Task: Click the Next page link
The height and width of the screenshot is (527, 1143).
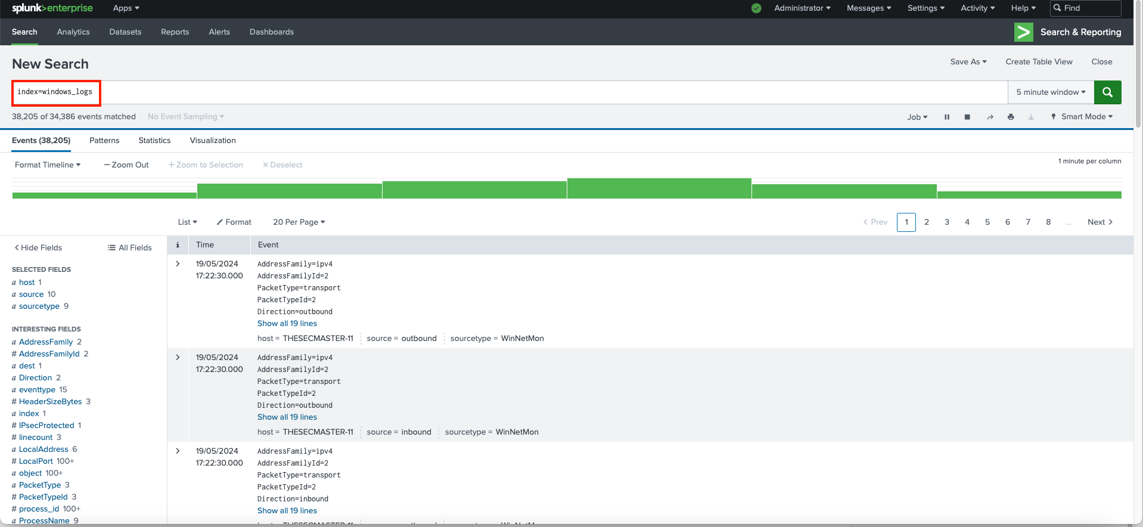Action: point(1100,222)
